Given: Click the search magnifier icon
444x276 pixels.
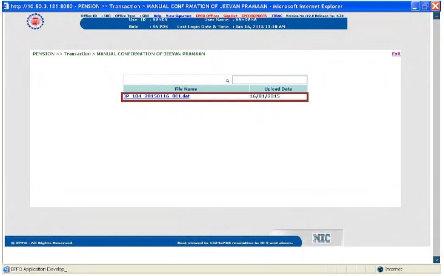Looking at the screenshot, I should tap(228, 81).
